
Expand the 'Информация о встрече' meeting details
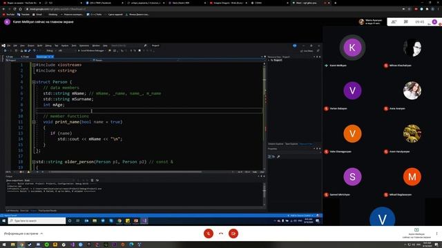(x=23, y=234)
